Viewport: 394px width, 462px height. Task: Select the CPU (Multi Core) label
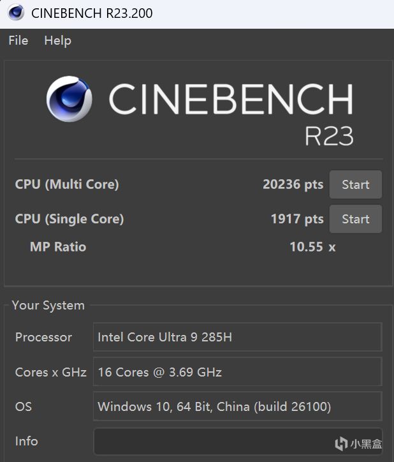[x=67, y=184]
